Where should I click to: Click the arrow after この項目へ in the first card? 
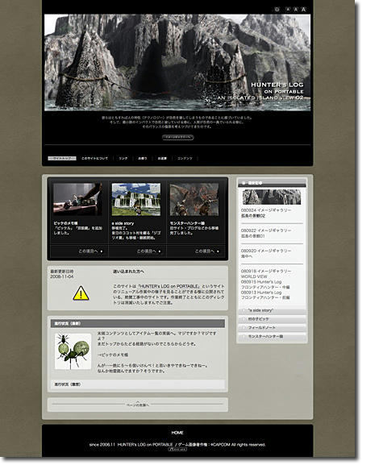click(x=102, y=251)
